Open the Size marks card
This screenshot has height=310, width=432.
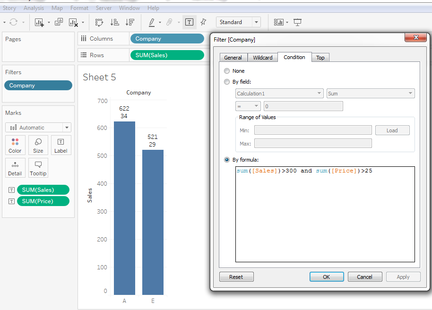pyautogui.click(x=38, y=145)
